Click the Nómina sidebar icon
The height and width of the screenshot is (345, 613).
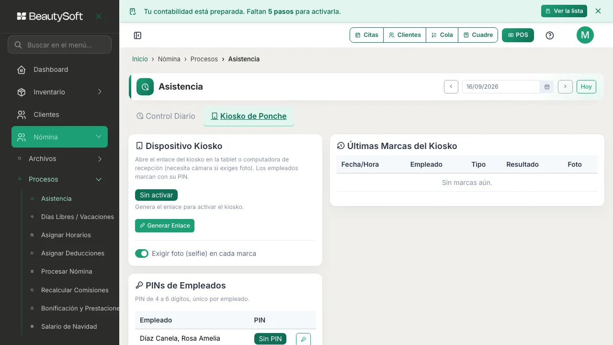click(22, 137)
